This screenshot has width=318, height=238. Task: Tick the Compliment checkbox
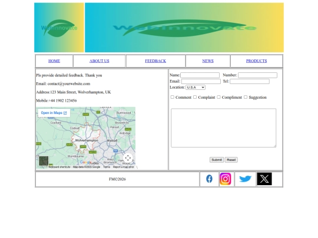(x=218, y=97)
